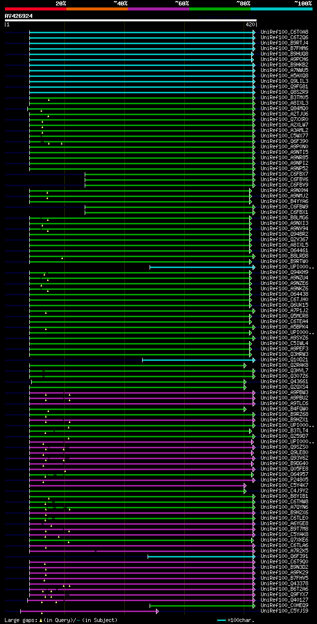Select the UniRef100_C0HEQ9 label
The image size is (317, 624).
pyautogui.click(x=284, y=605)
